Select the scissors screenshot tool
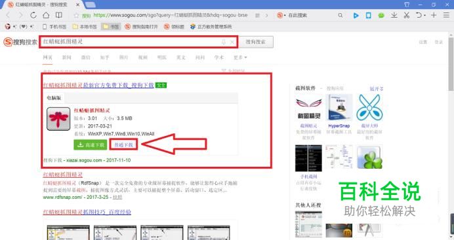Image resolution: width=454 pixels, height=240 pixels. coord(407,15)
